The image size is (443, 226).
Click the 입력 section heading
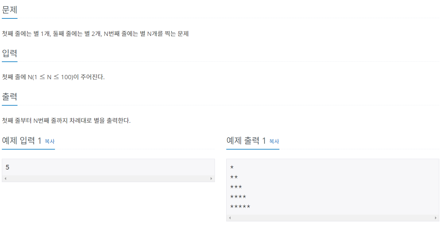pyautogui.click(x=10, y=53)
